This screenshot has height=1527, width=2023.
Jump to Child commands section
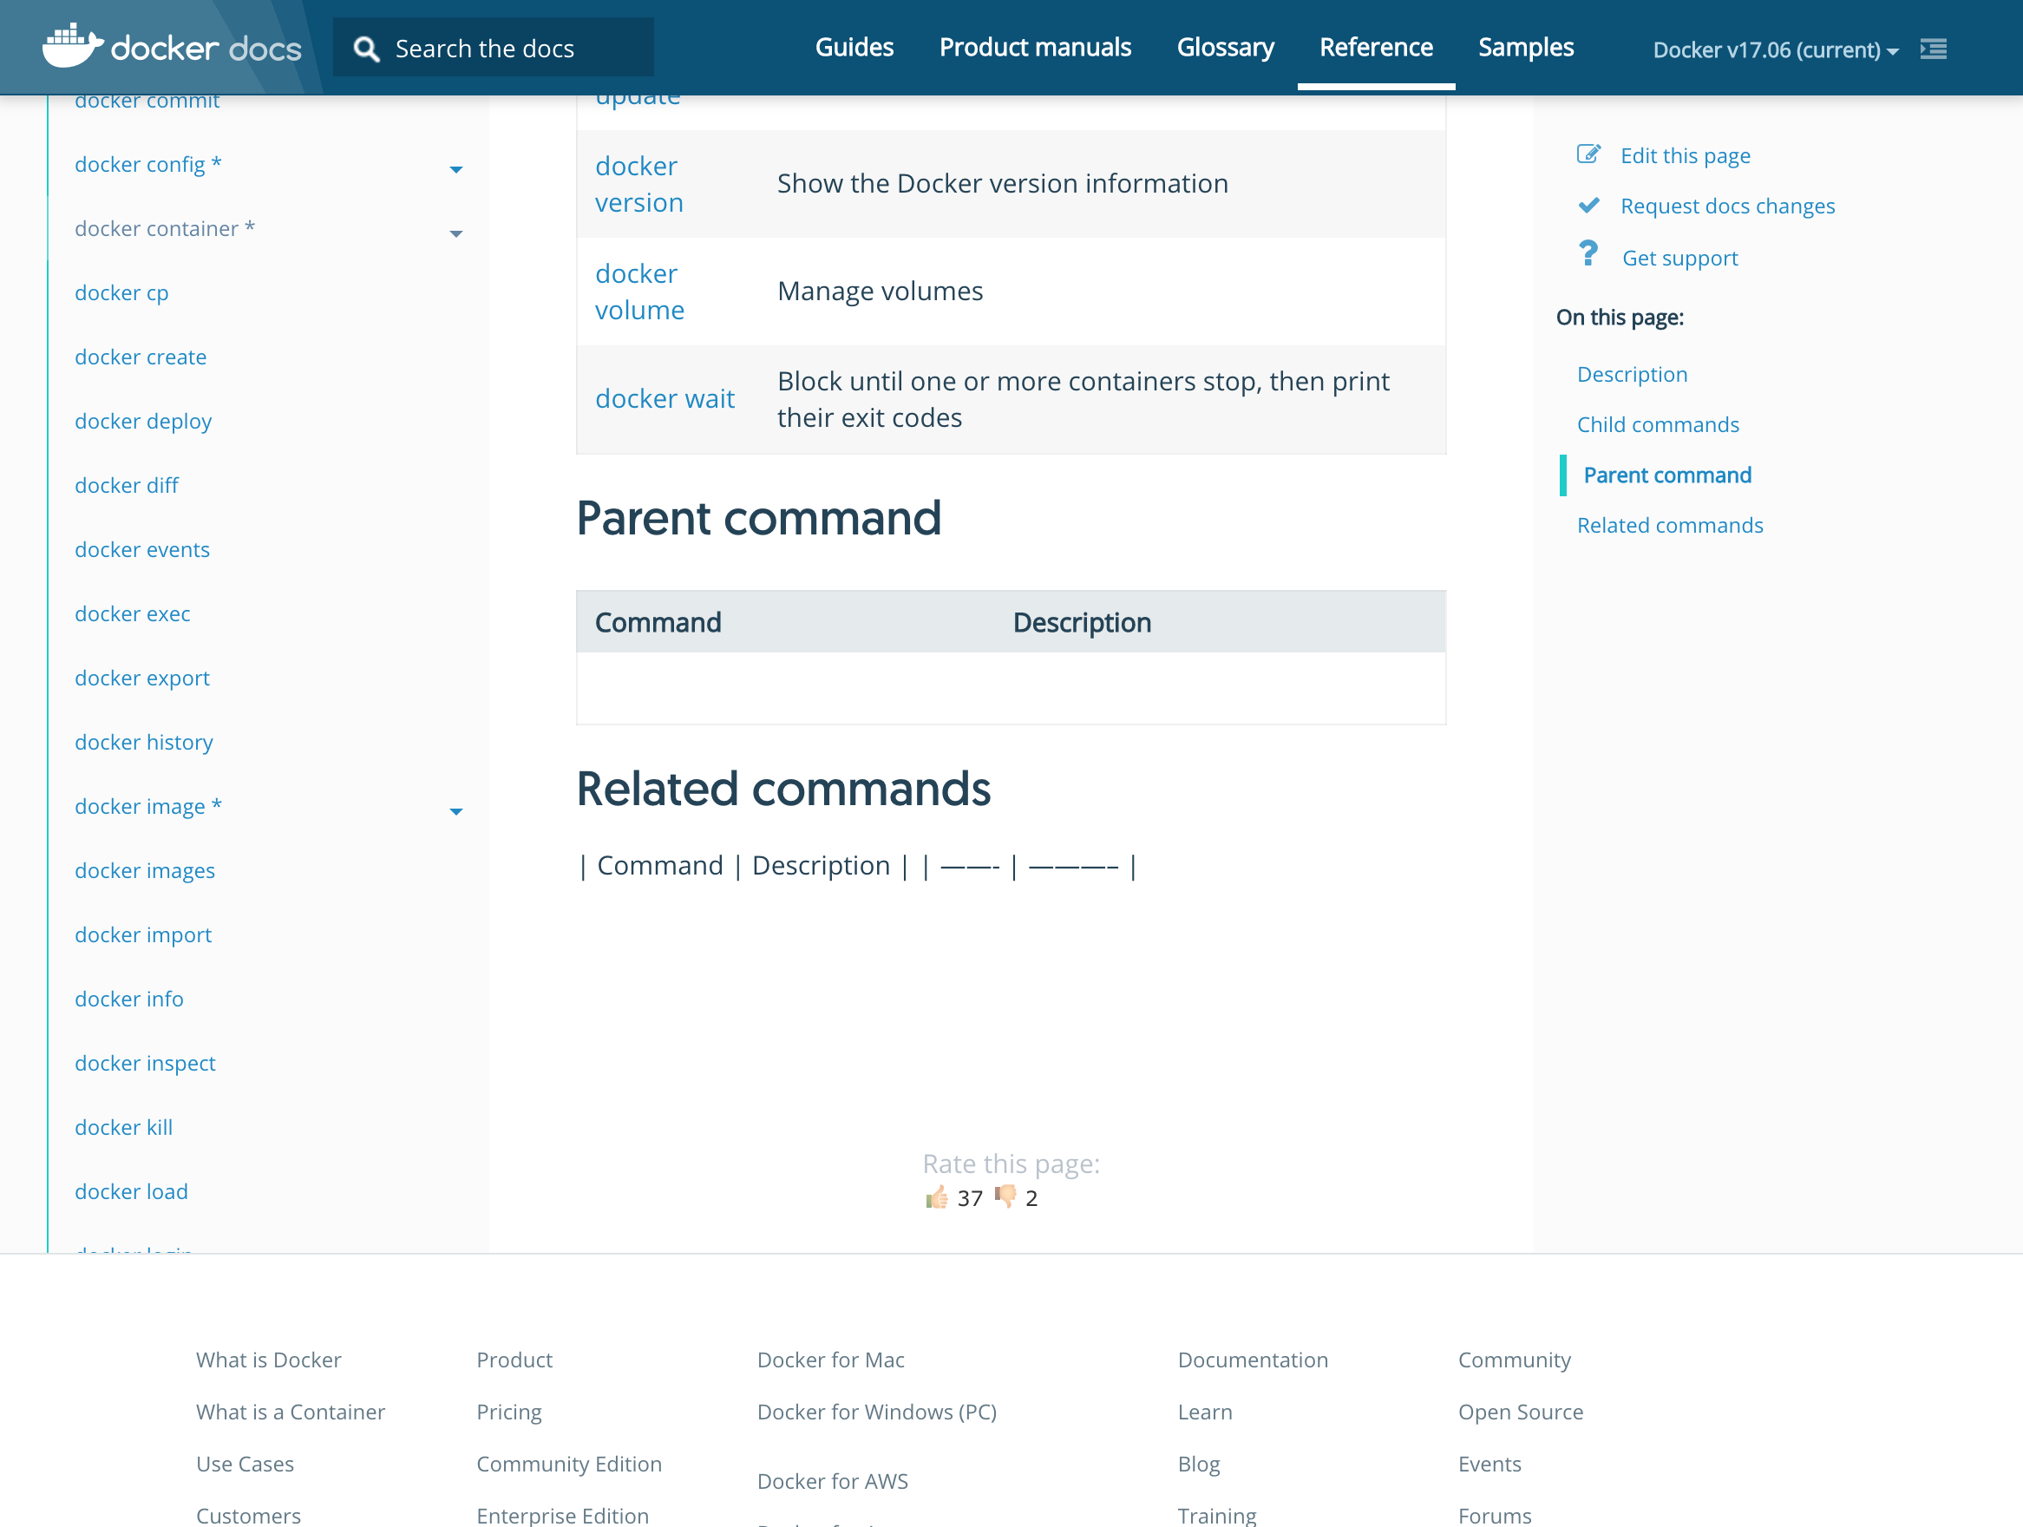(1657, 424)
